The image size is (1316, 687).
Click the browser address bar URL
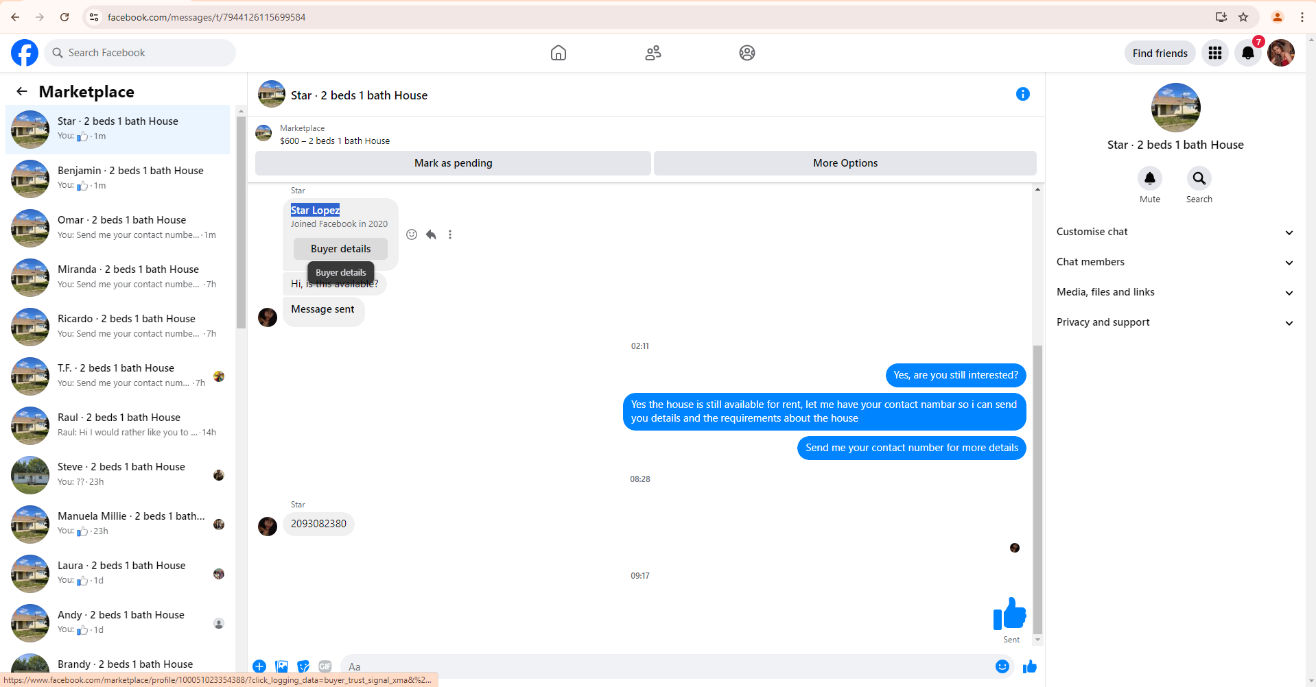(x=207, y=17)
